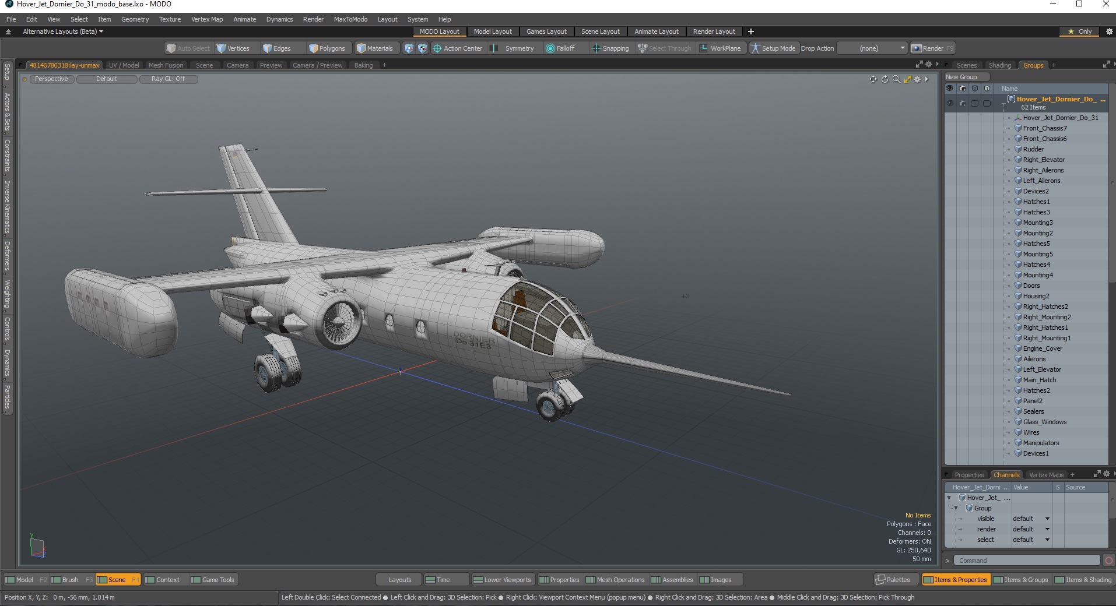Toggle Setup Mode
Image resolution: width=1116 pixels, height=606 pixels.
click(773, 48)
